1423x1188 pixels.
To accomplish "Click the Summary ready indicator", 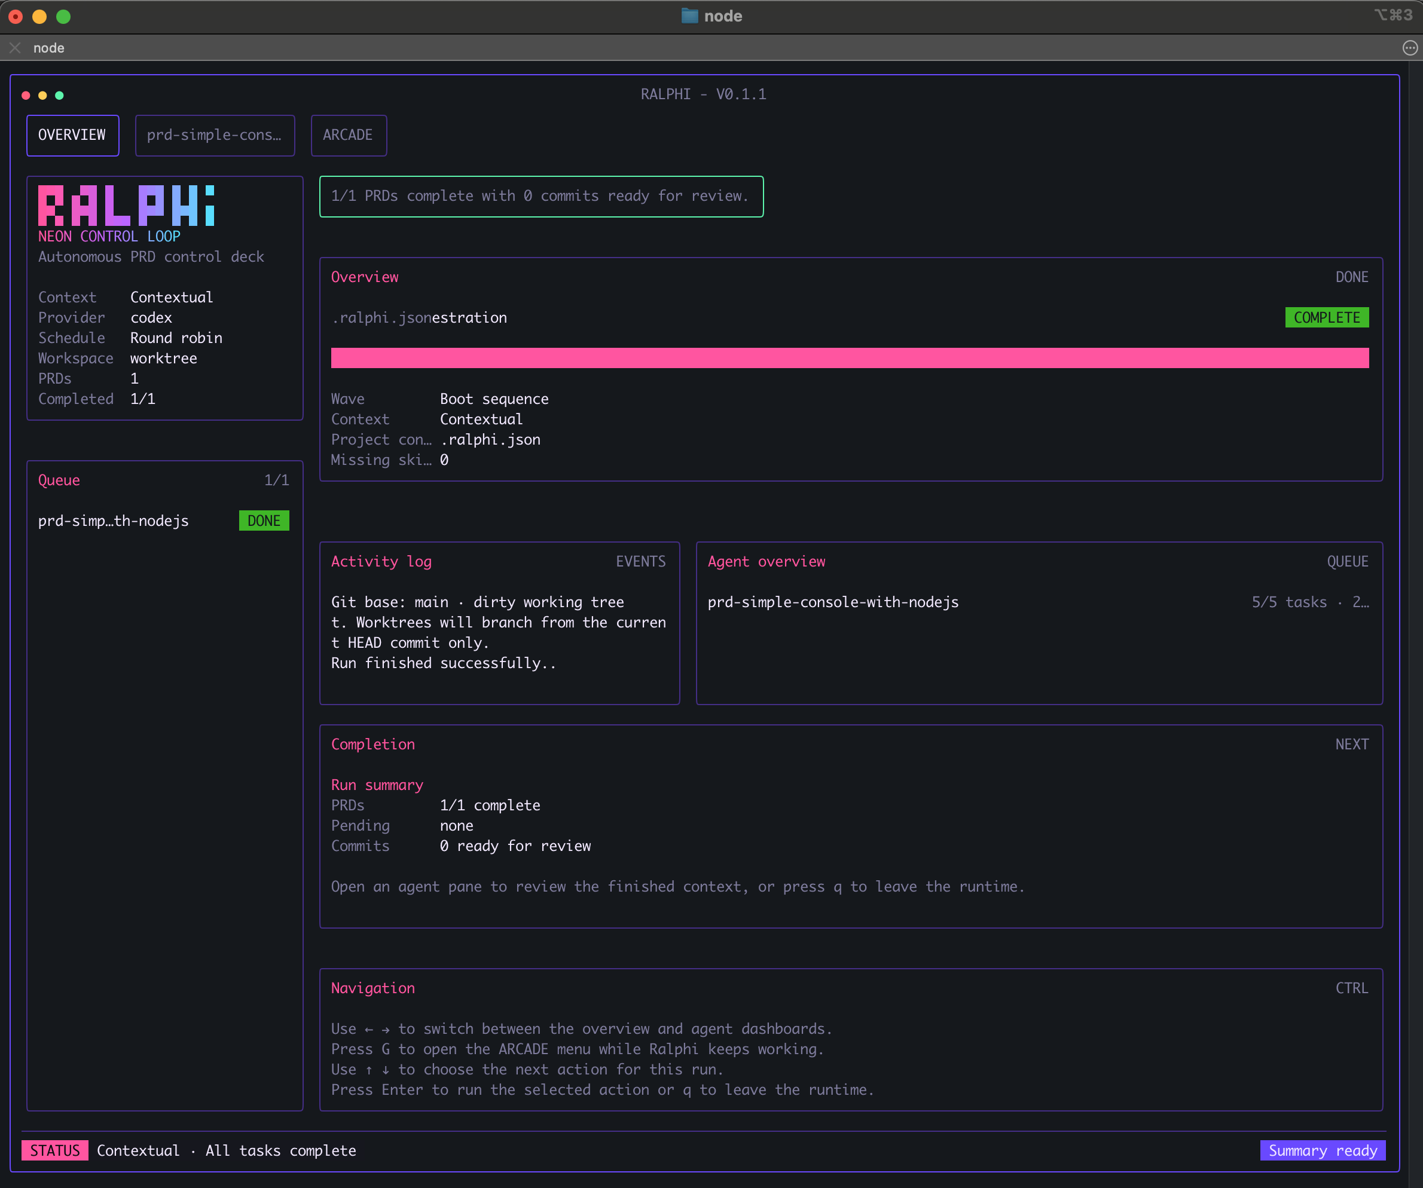I will tap(1322, 1150).
